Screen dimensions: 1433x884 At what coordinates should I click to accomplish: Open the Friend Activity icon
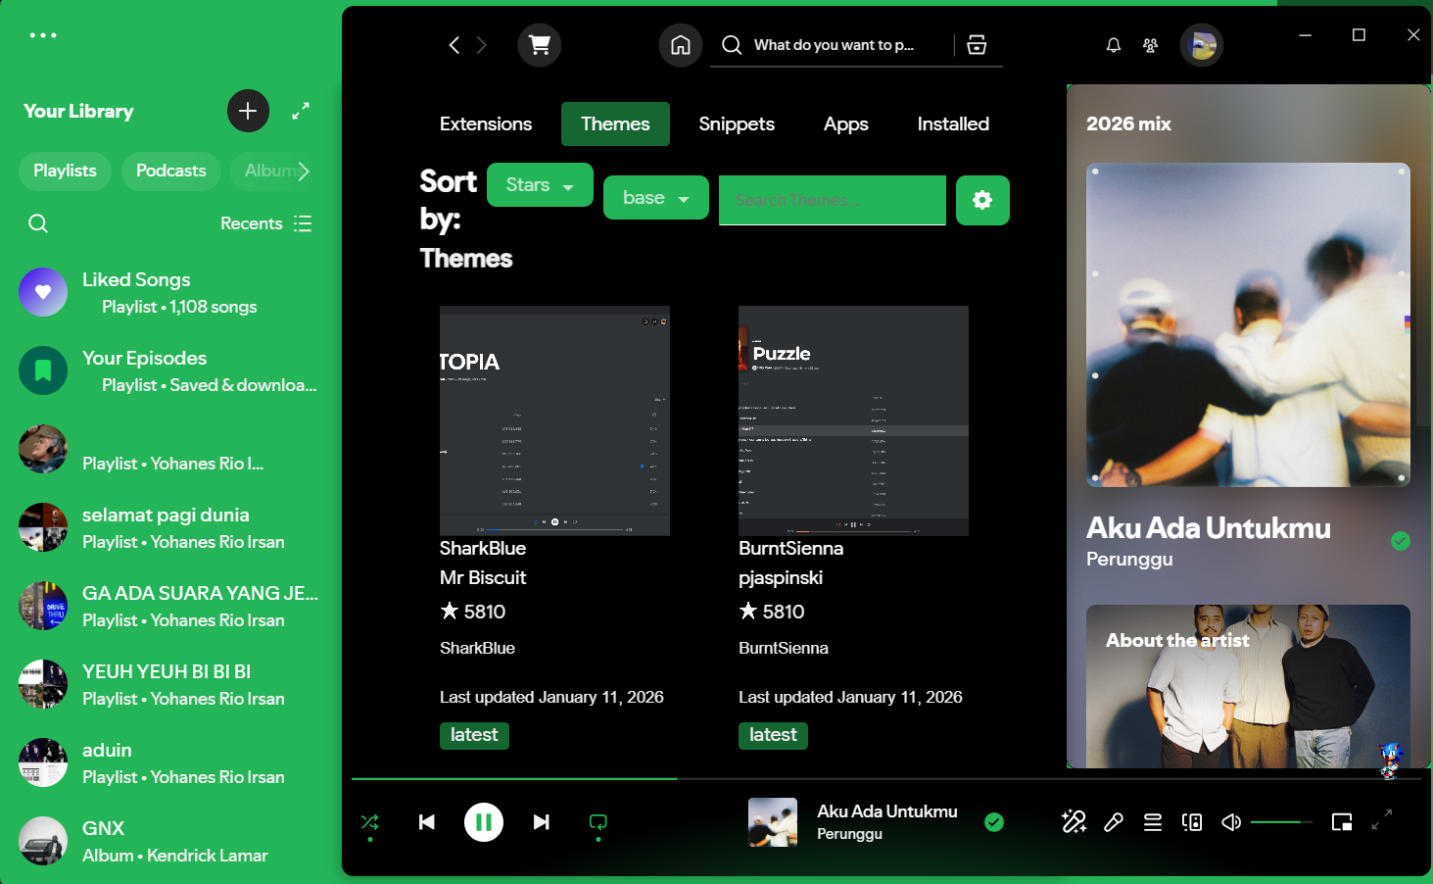(1151, 45)
